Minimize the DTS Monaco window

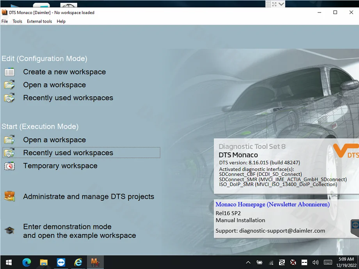click(x=319, y=12)
